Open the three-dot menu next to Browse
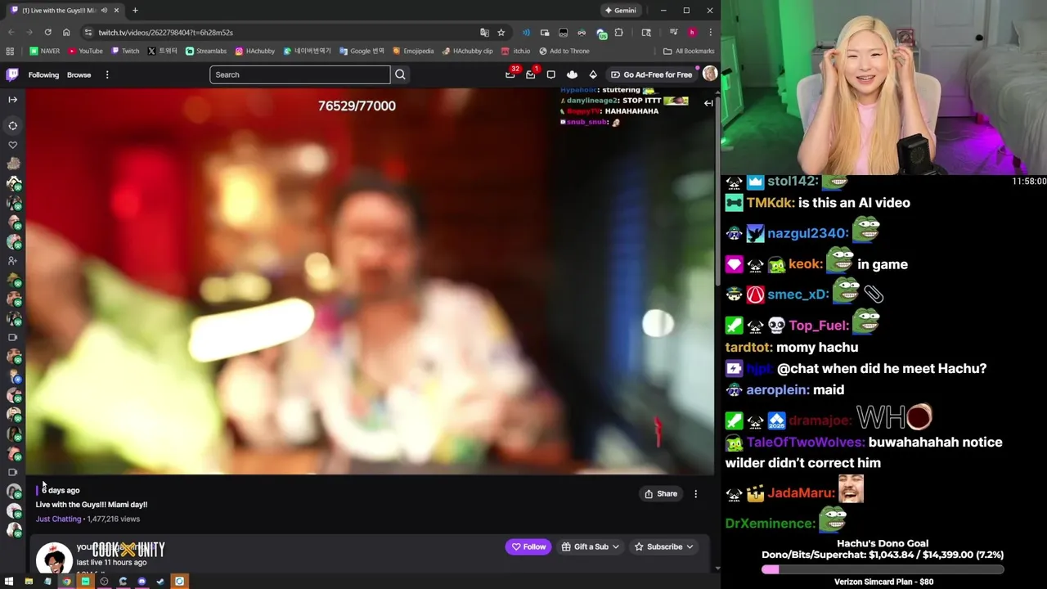The width and height of the screenshot is (1047, 589). pyautogui.click(x=106, y=74)
